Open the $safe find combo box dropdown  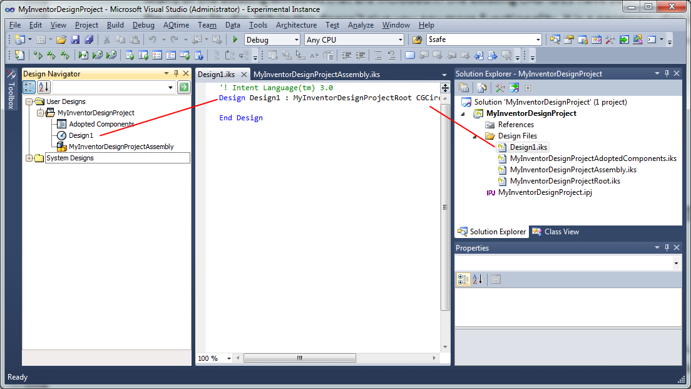pos(538,39)
